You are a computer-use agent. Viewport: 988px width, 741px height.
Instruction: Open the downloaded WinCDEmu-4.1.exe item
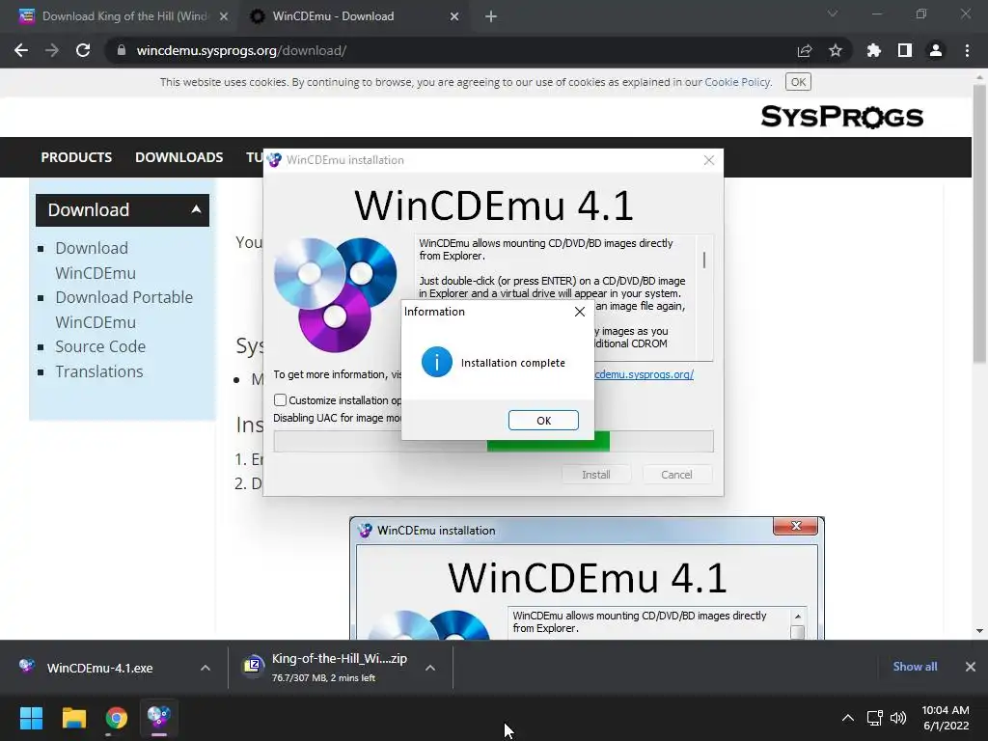tap(99, 668)
